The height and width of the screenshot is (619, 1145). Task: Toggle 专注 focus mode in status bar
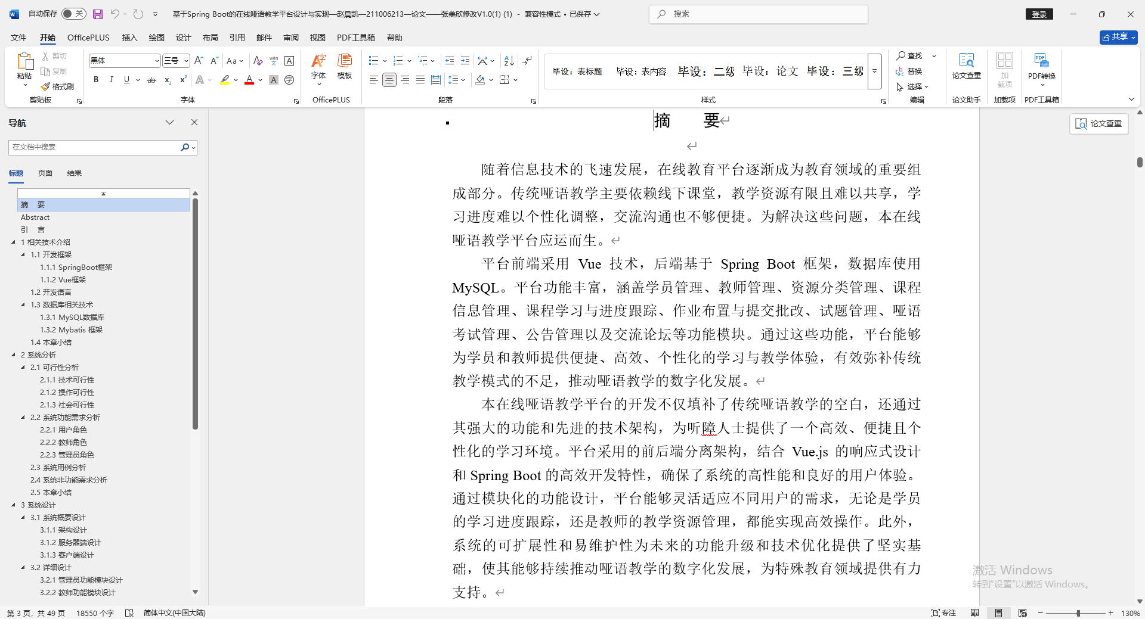tap(943, 612)
